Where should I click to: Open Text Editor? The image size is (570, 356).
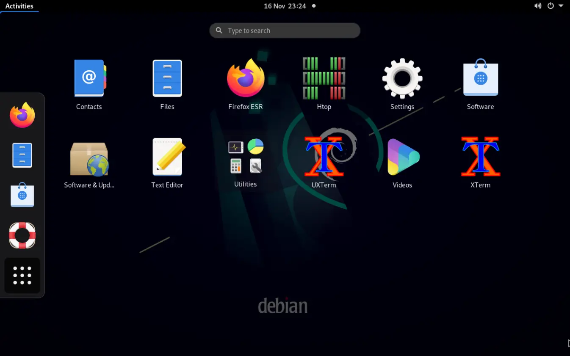[x=167, y=157]
